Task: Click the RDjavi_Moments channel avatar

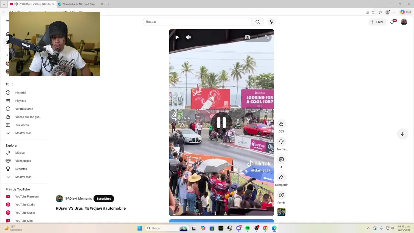Action: pos(60,199)
